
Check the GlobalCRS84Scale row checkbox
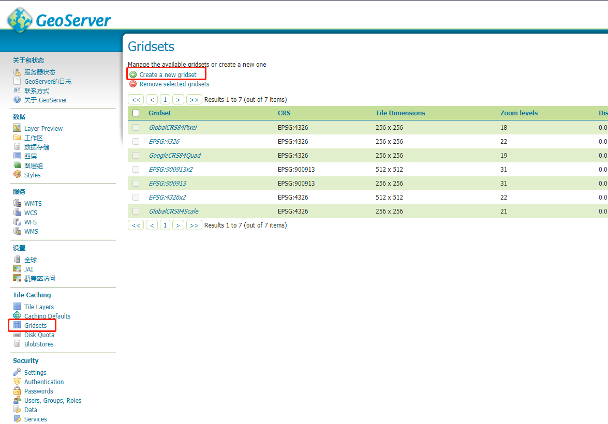136,211
